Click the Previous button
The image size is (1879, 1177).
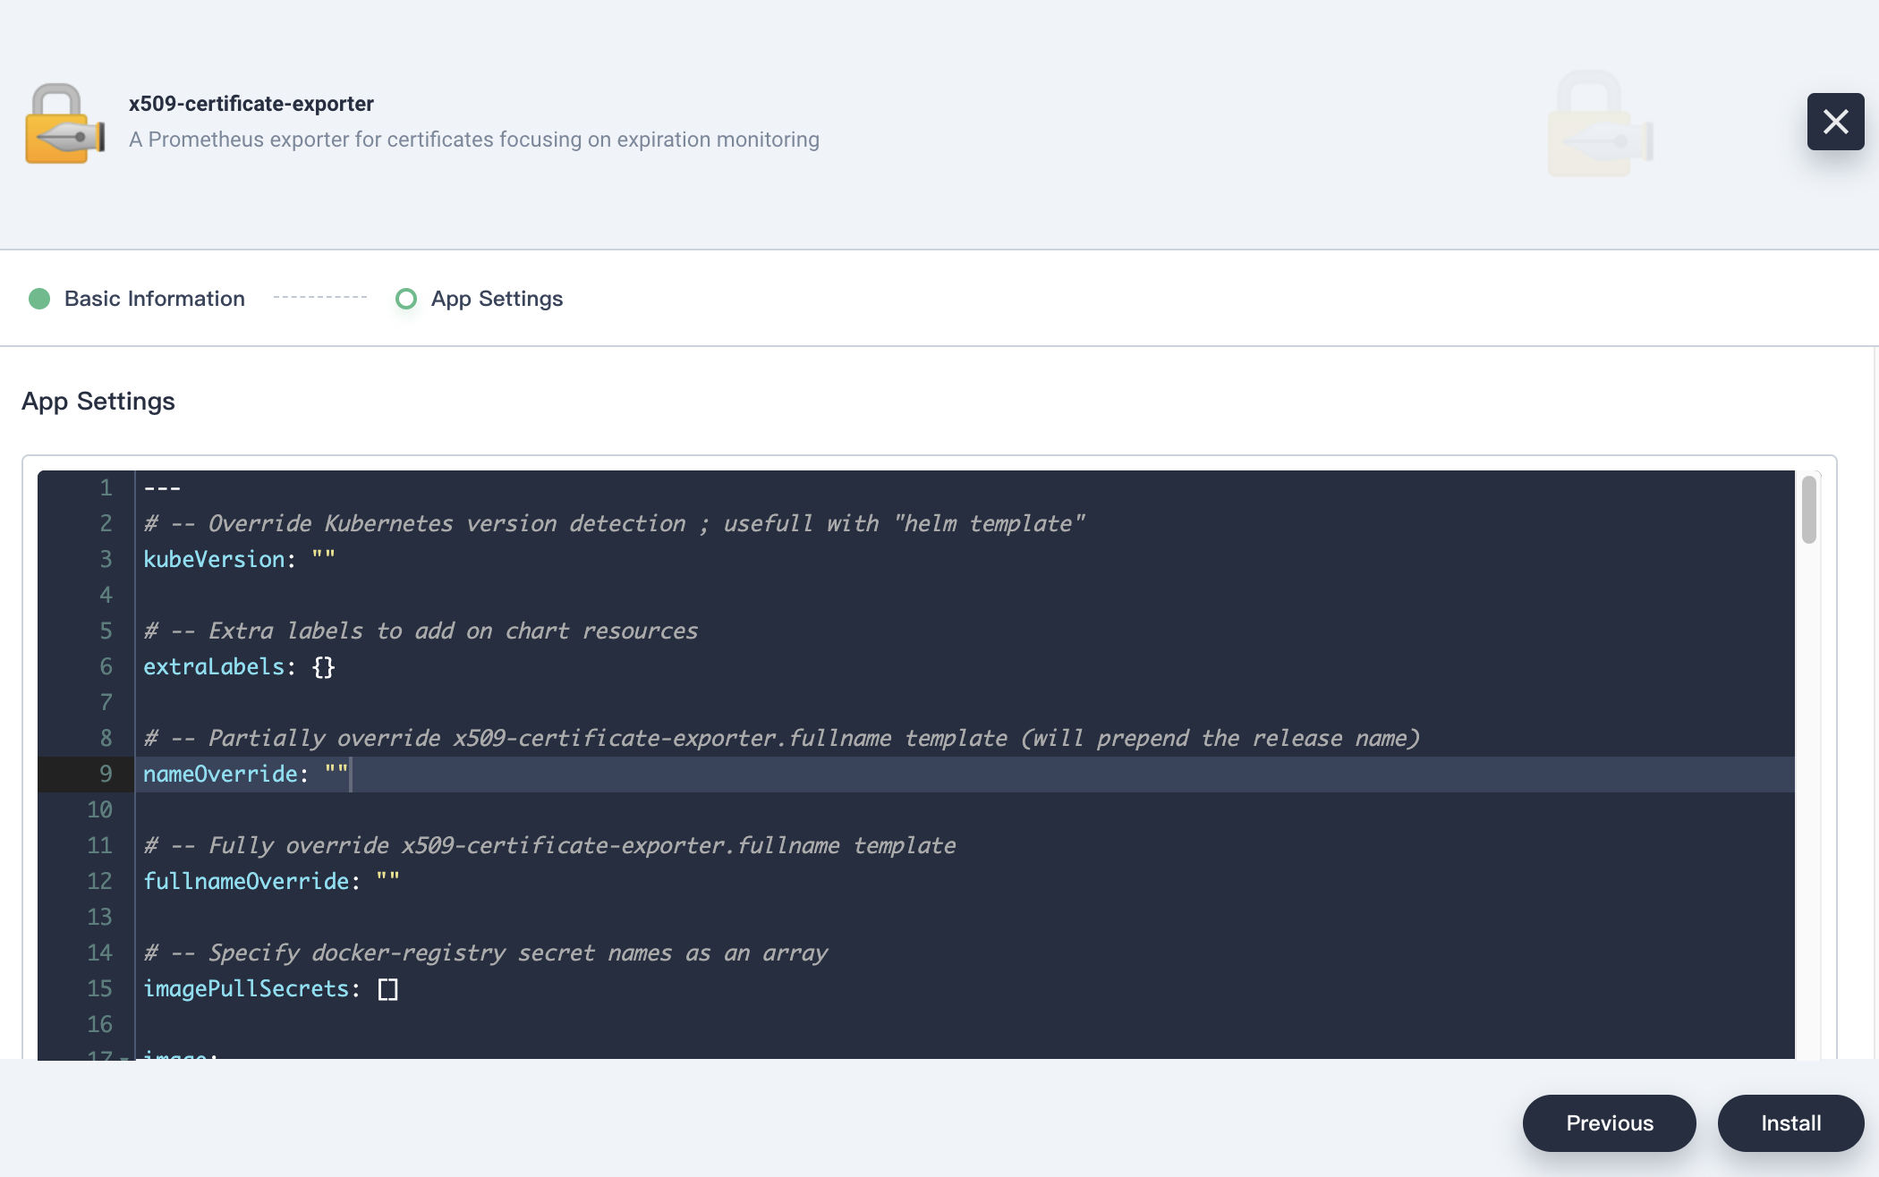click(x=1609, y=1122)
